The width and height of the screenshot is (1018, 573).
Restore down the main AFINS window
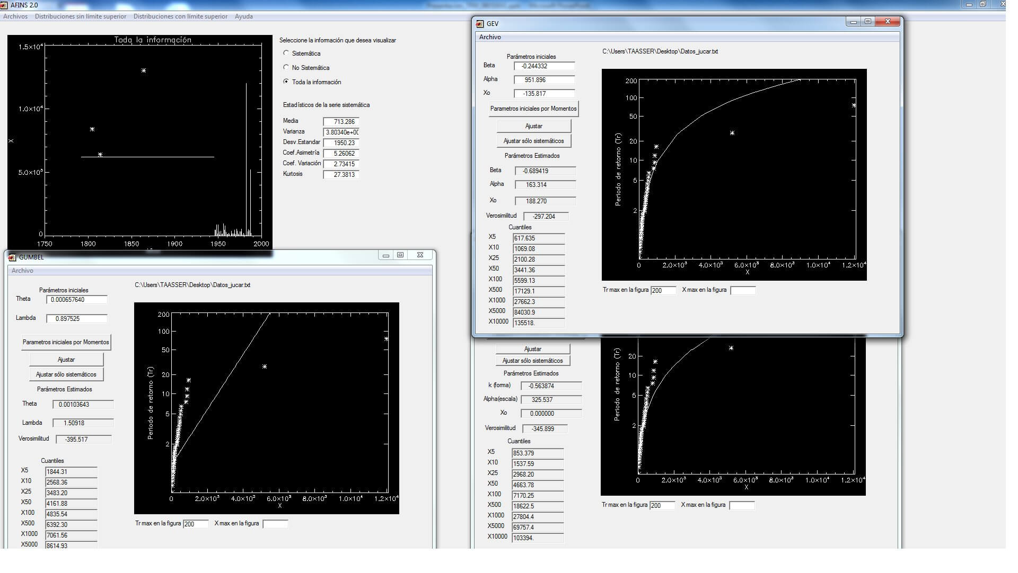tap(982, 4)
